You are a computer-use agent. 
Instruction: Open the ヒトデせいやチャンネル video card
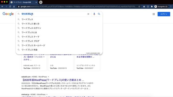point(87,63)
